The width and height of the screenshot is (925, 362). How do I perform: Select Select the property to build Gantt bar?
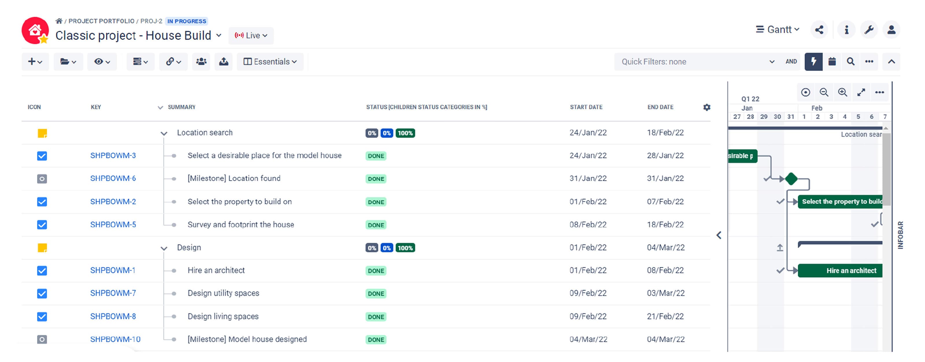(840, 202)
